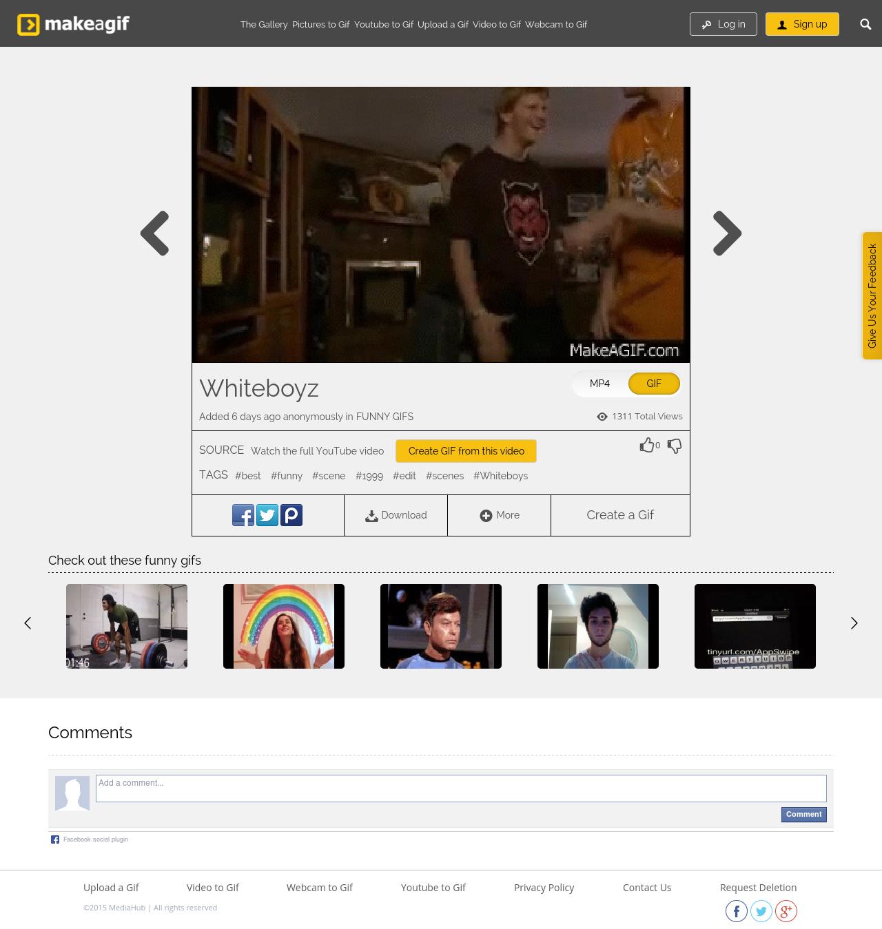Go to the previous GIF arrow
The height and width of the screenshot is (929, 882).
155,233
